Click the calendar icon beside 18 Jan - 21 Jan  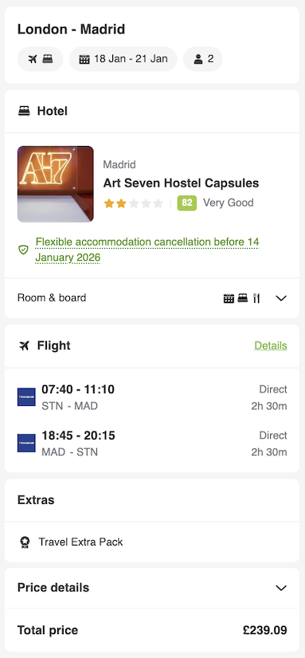tap(84, 59)
